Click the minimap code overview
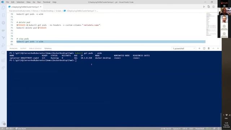231x130 pixels. click(x=212, y=24)
